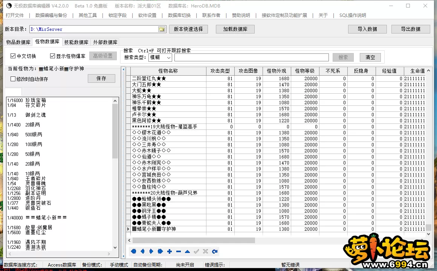The height and width of the screenshot is (271, 437).
Task: Click 清空 button
Action: 370,57
